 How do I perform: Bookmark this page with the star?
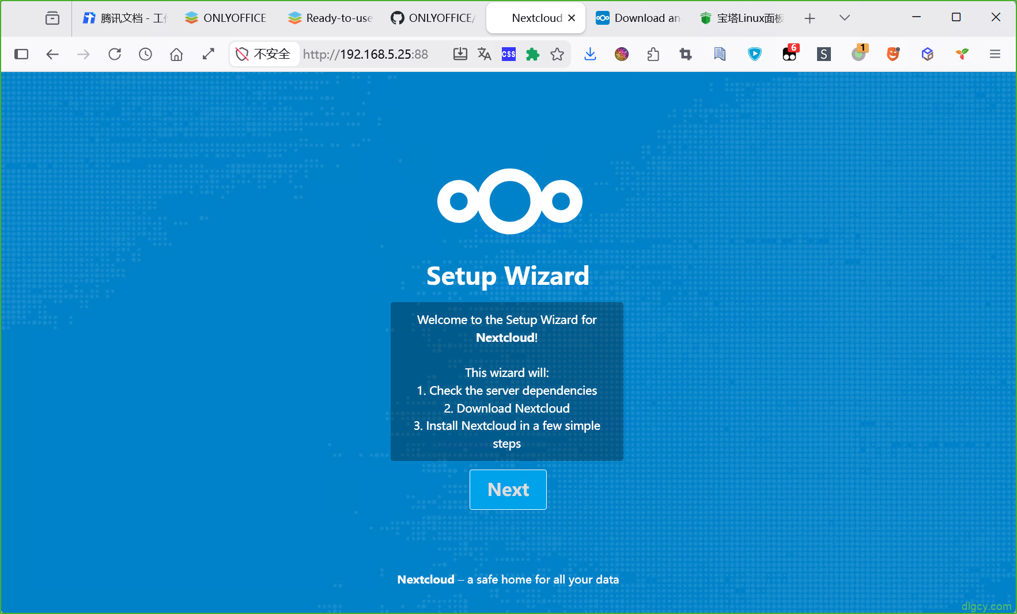tap(557, 54)
